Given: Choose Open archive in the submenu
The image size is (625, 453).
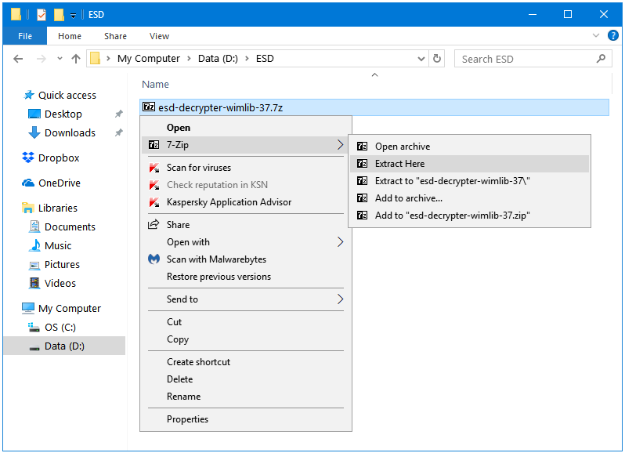Looking at the screenshot, I should pyautogui.click(x=469, y=147).
